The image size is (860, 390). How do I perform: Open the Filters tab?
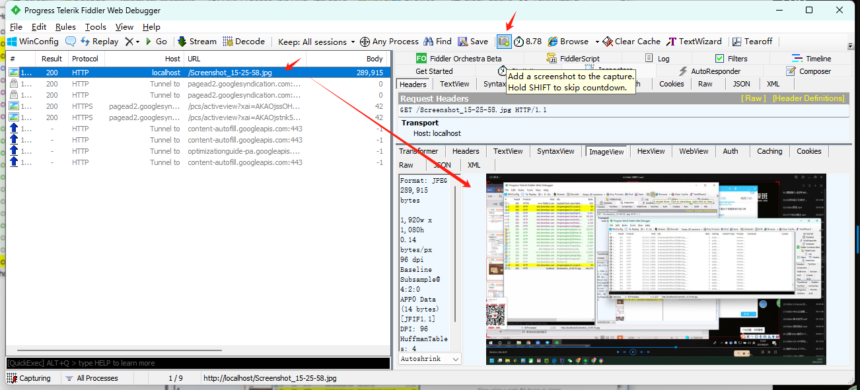point(731,59)
